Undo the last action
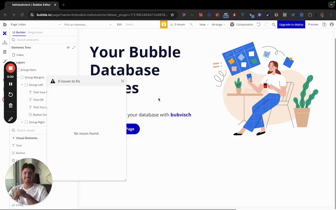The height and width of the screenshot is (210, 336). pyautogui.click(x=259, y=24)
